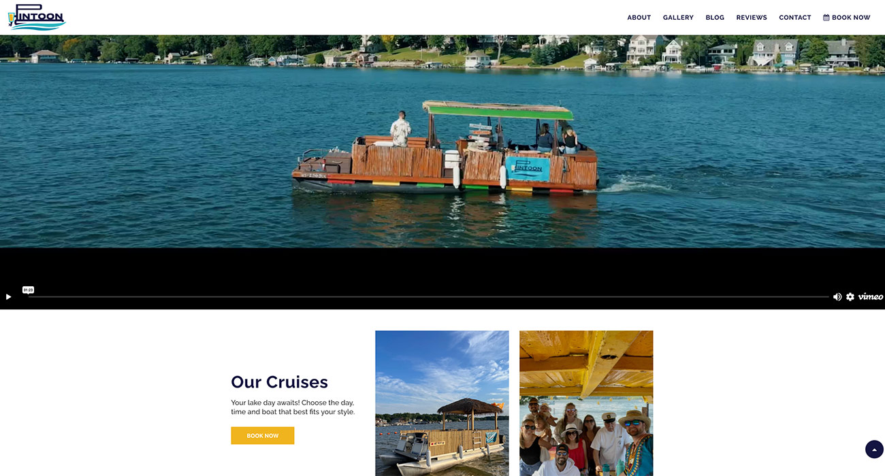
Task: Click the Our Cruises heading
Action: 279,382
